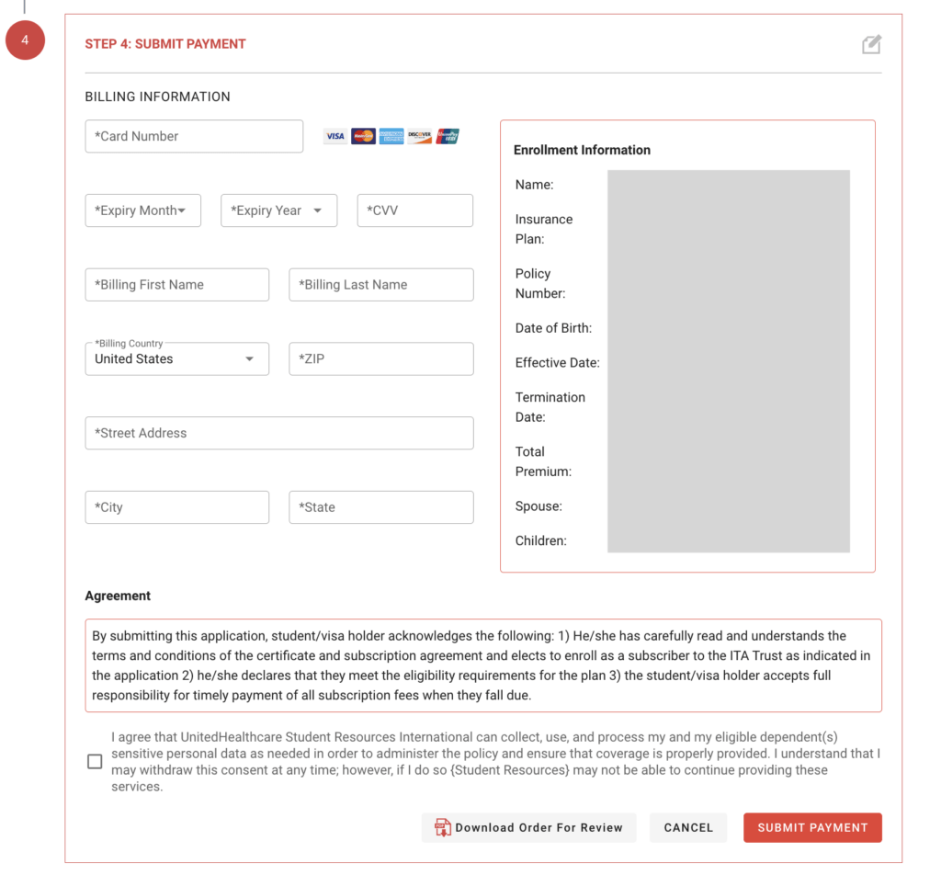Open the Expiry Month dropdown

coord(142,210)
